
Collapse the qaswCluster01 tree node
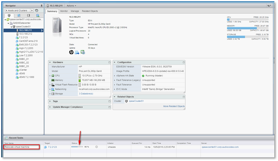point(11,27)
